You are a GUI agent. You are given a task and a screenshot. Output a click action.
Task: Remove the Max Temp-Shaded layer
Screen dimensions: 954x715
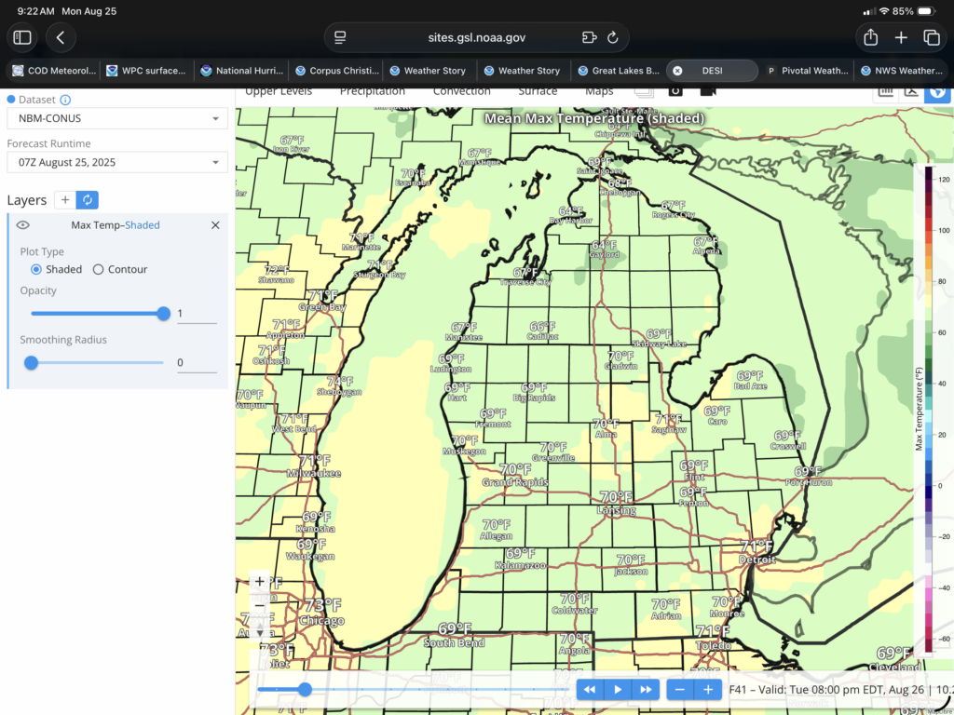(x=215, y=225)
